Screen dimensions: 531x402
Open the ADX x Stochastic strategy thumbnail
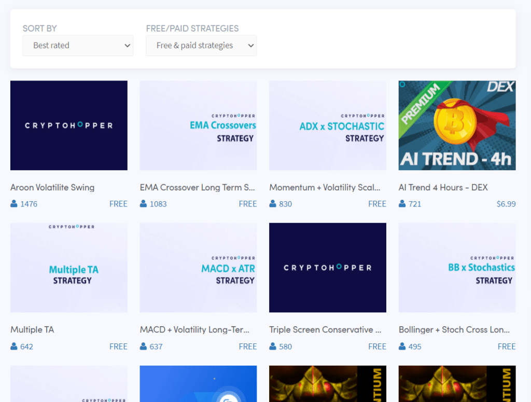328,126
